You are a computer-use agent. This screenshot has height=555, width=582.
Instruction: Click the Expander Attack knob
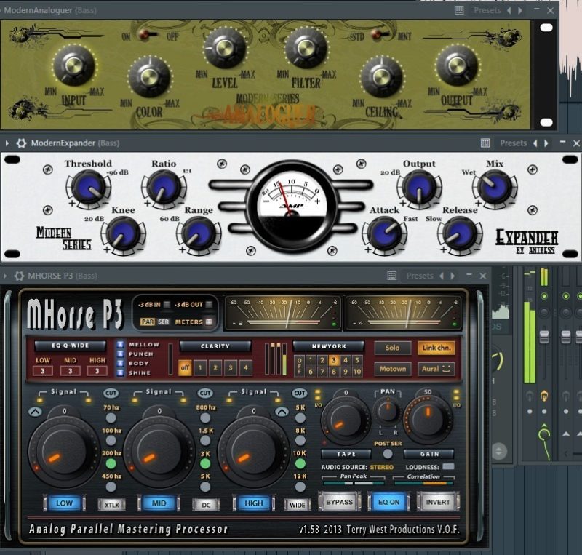[x=384, y=234]
